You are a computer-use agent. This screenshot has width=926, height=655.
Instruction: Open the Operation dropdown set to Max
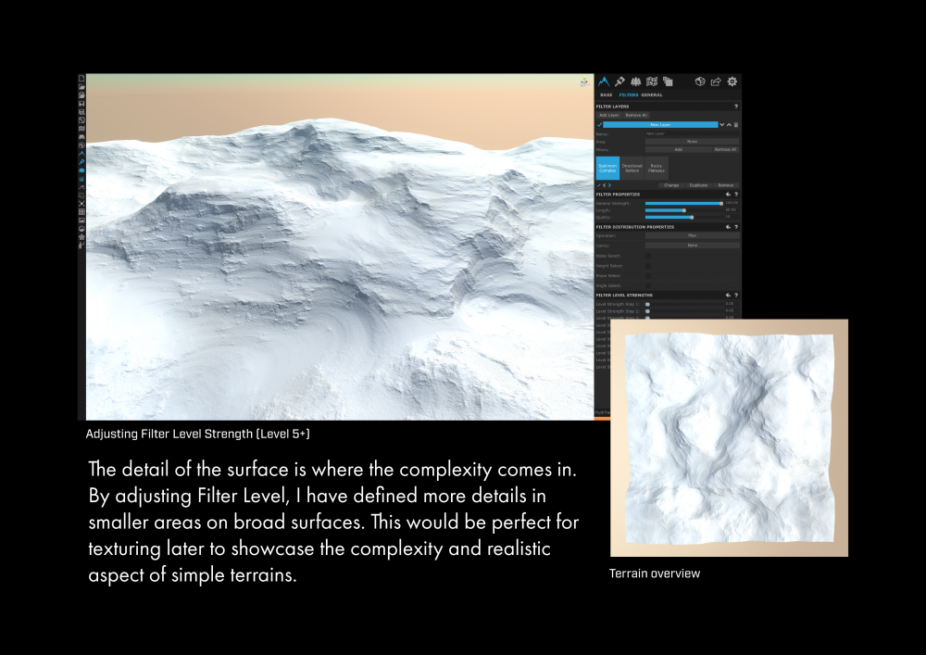point(692,235)
